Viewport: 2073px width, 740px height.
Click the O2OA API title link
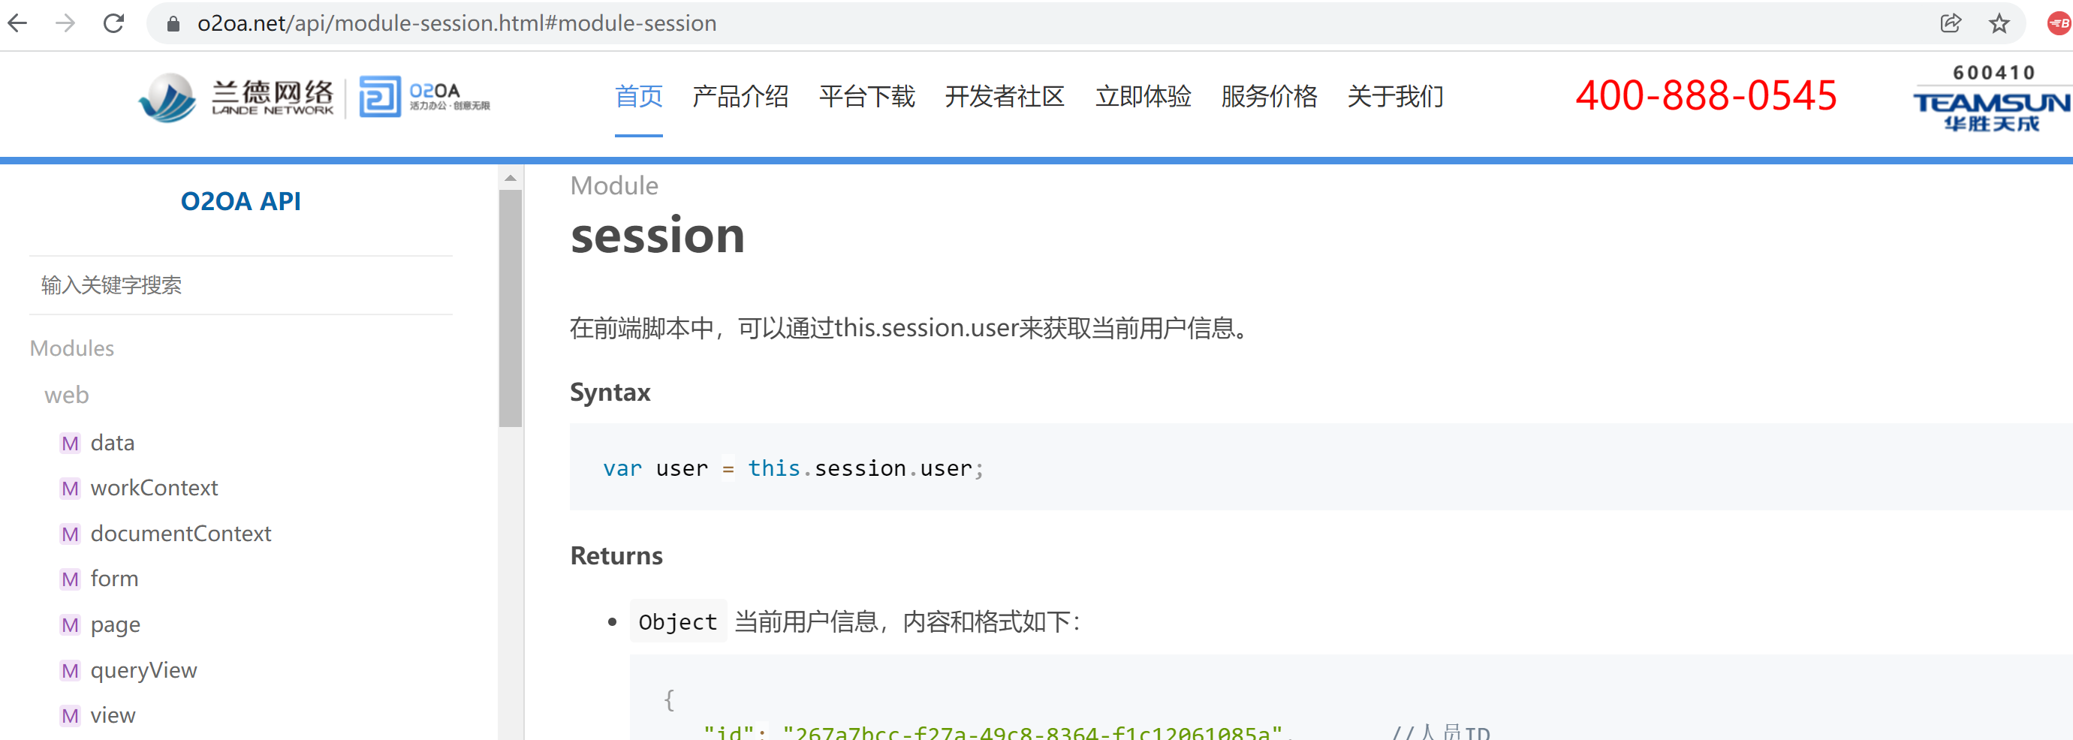coord(240,201)
